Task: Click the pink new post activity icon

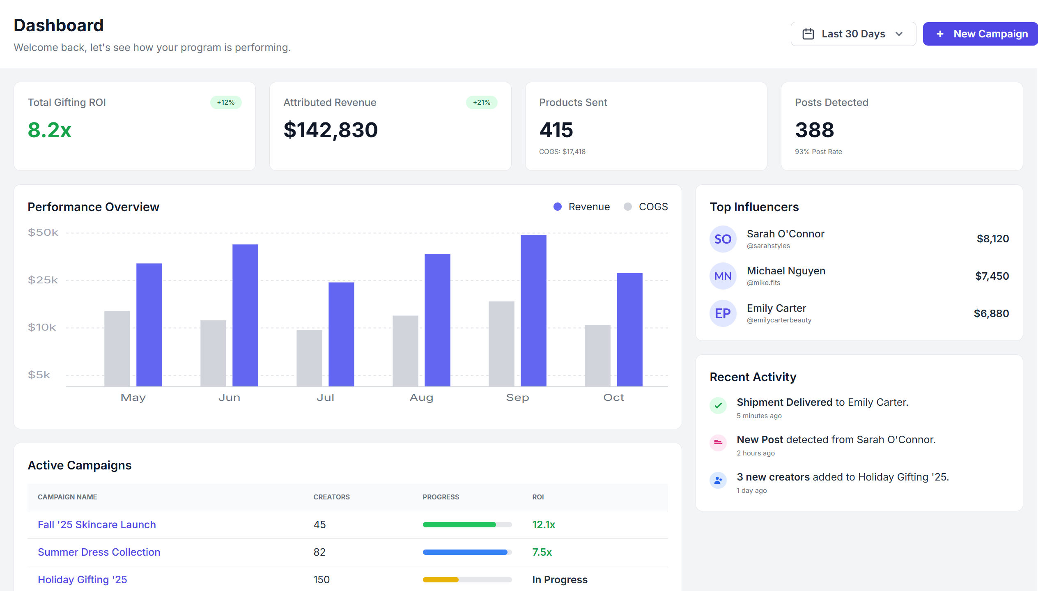Action: pyautogui.click(x=718, y=443)
